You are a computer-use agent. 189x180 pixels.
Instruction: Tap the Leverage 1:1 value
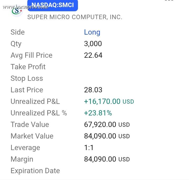tap(89, 147)
